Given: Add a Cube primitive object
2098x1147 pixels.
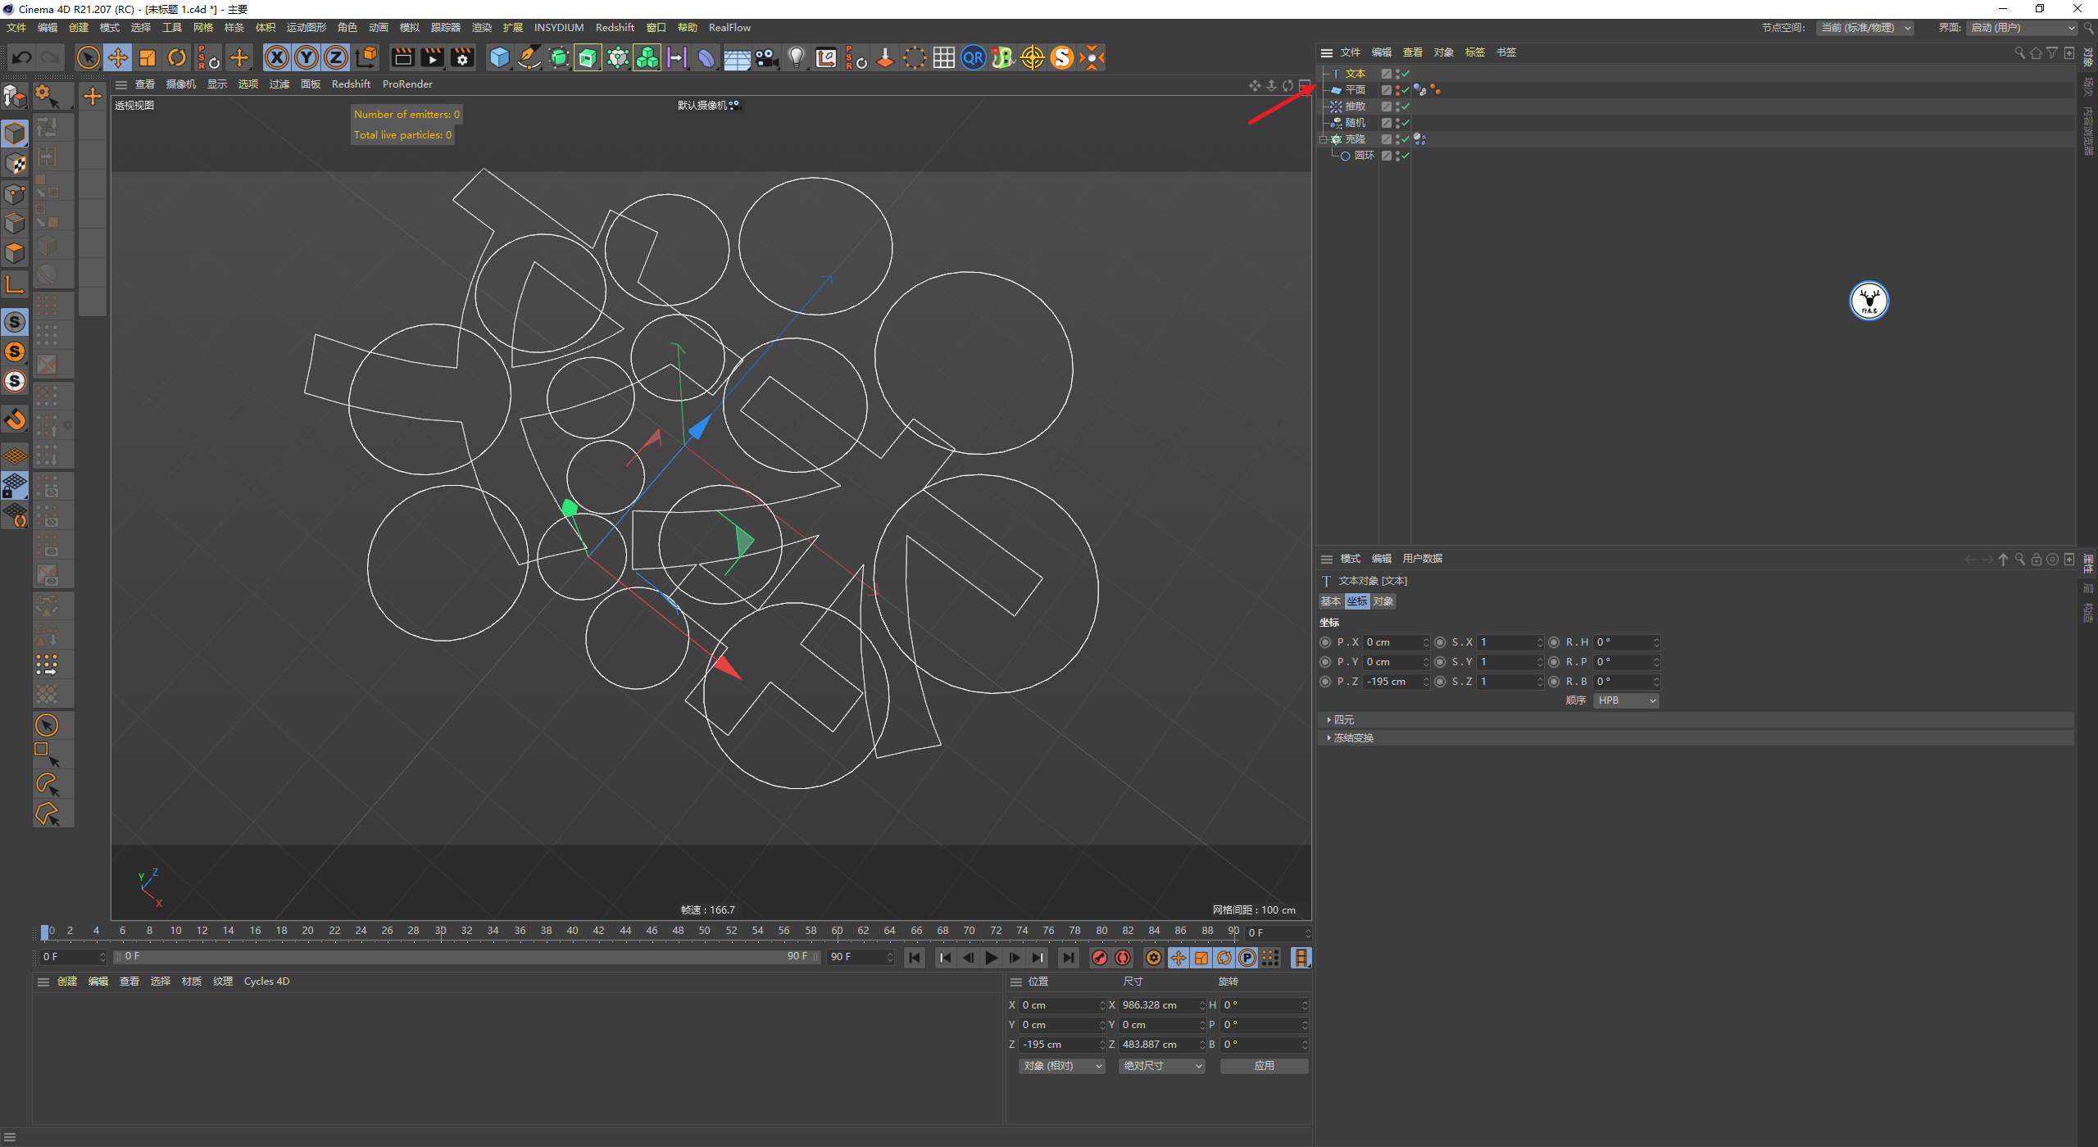Looking at the screenshot, I should click(499, 57).
